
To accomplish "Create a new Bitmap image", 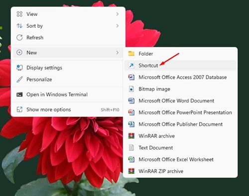I will point(180,89).
